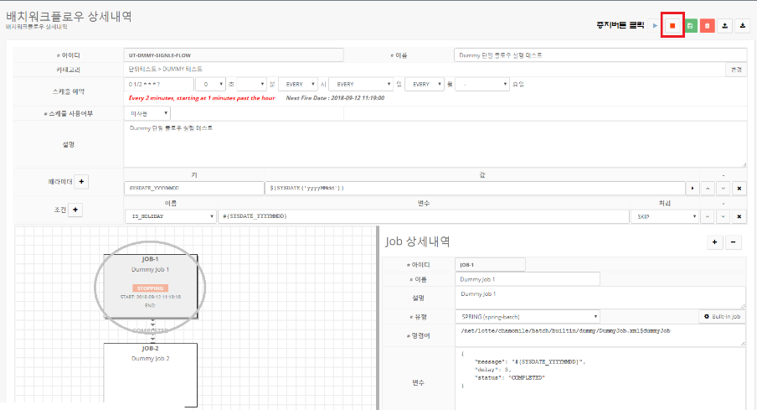Open the EVERY dropdown for hours (시)

click(298, 84)
